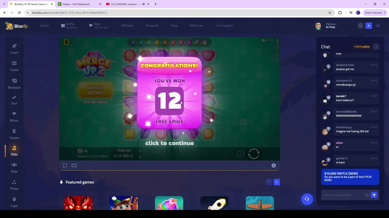Select the Slots sidebar item
This screenshot has height=218, width=389.
pos(14,151)
